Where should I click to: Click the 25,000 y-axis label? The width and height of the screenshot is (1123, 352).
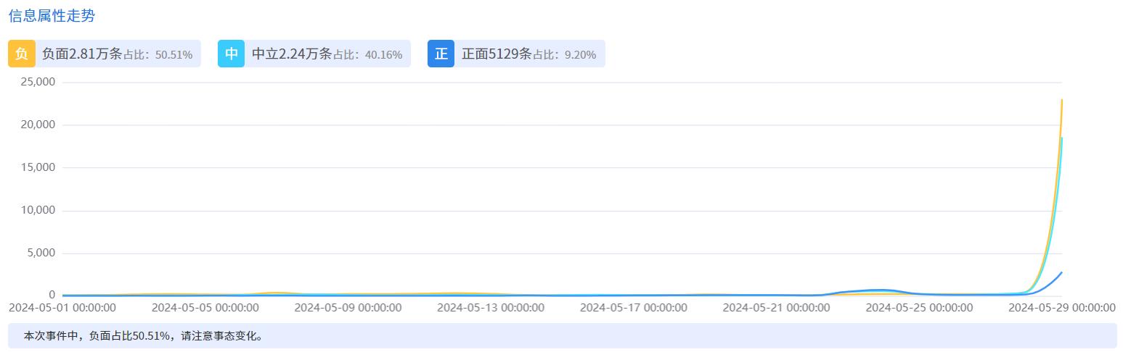coord(38,82)
